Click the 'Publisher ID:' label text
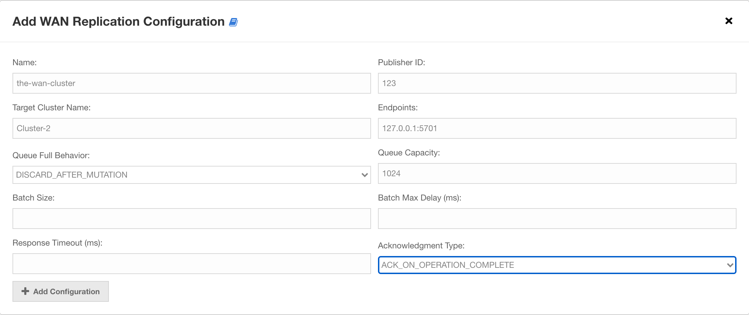 tap(401, 62)
